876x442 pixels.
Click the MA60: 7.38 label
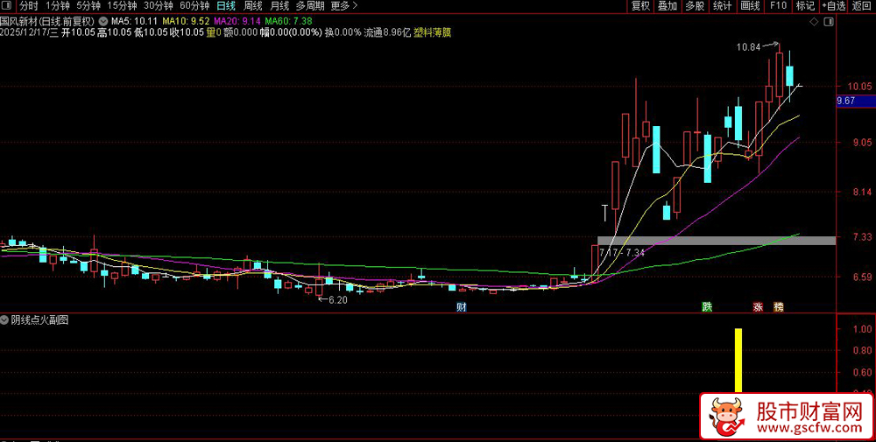(x=288, y=21)
